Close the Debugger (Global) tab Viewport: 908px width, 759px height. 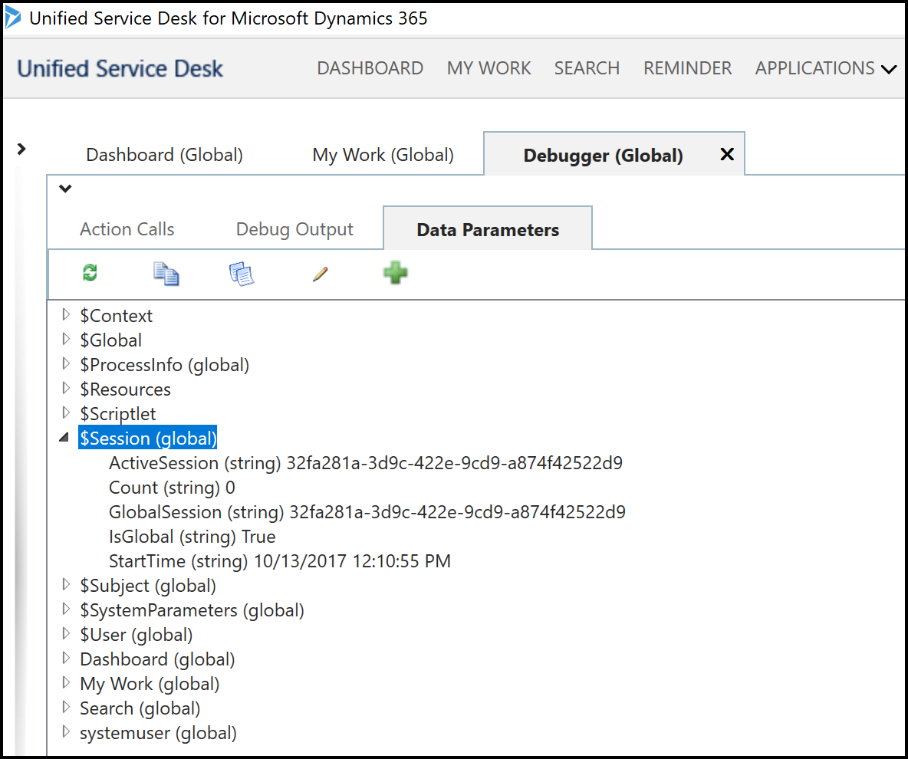(x=727, y=155)
